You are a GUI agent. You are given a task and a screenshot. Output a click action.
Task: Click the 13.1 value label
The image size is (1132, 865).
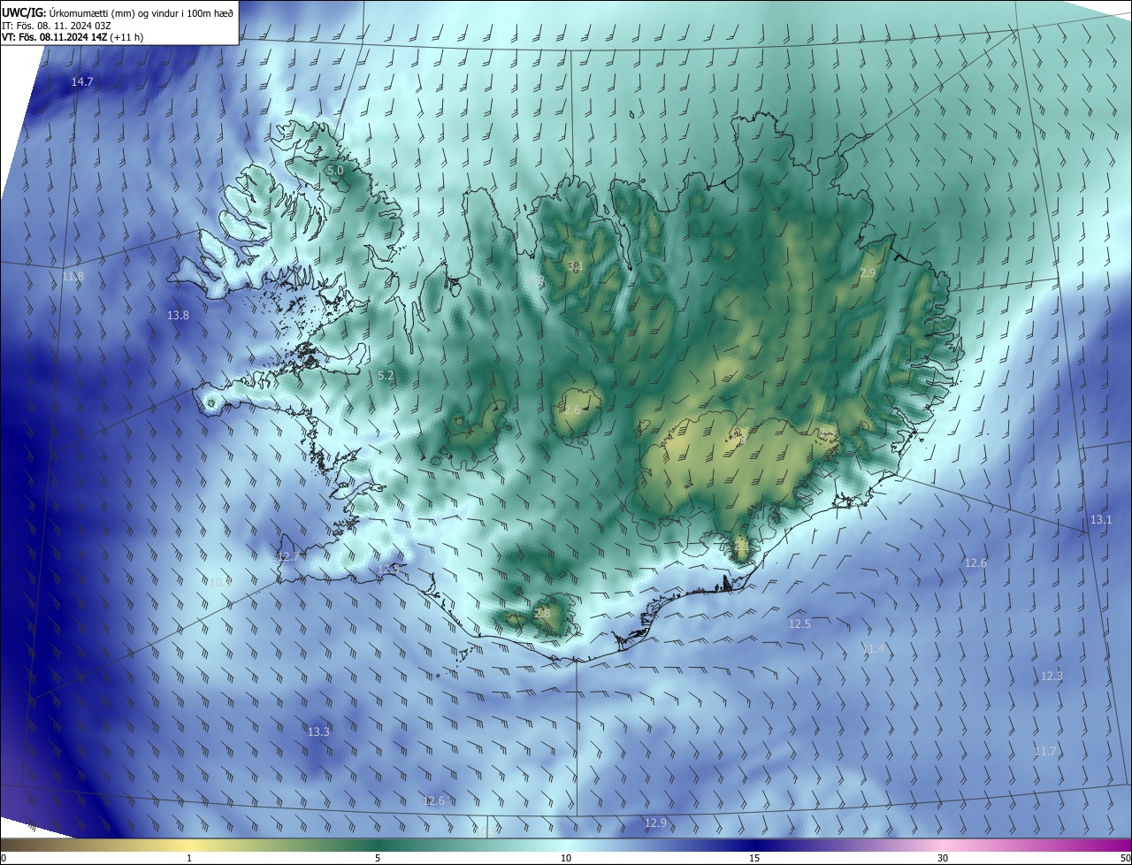pos(1101,519)
